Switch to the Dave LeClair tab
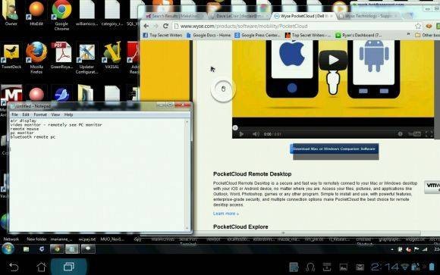The image size is (440, 275). click(x=240, y=16)
